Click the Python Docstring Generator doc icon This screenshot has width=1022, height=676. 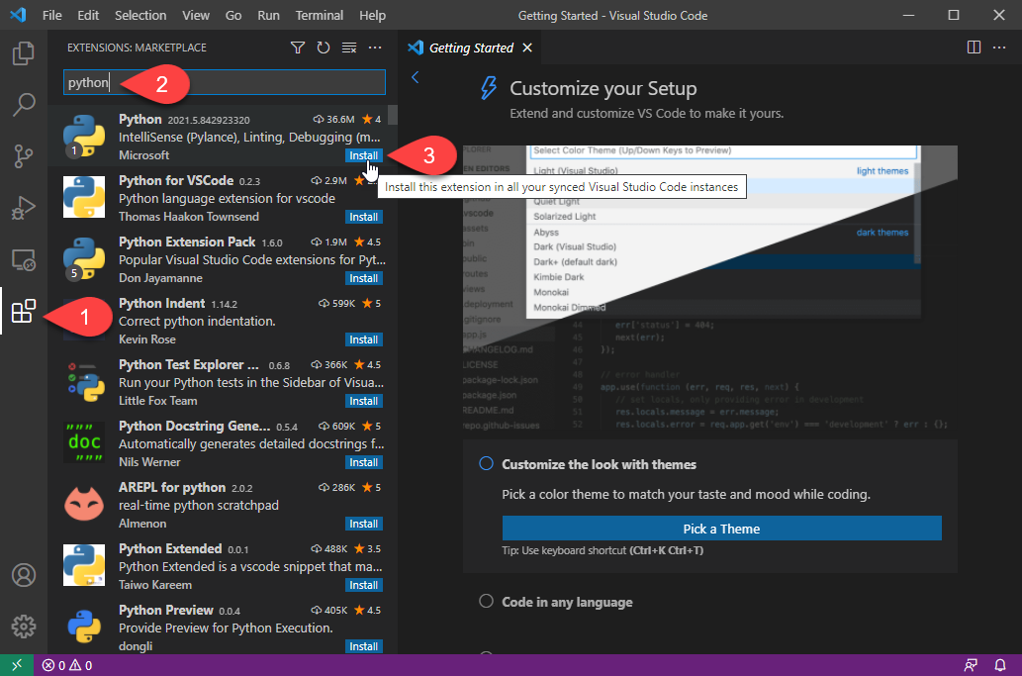click(x=84, y=442)
